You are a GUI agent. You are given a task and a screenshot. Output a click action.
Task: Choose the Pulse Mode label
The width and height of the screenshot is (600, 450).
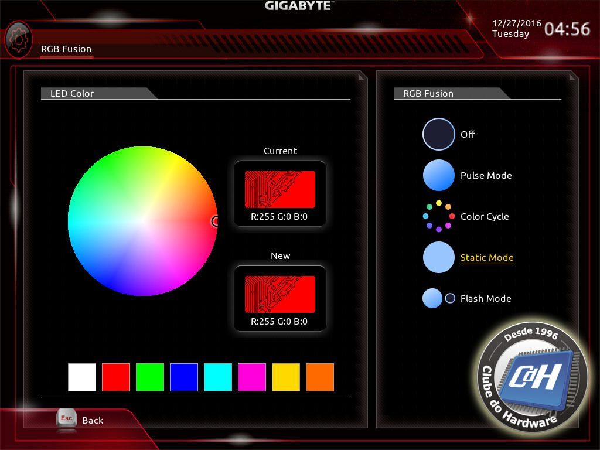click(486, 175)
